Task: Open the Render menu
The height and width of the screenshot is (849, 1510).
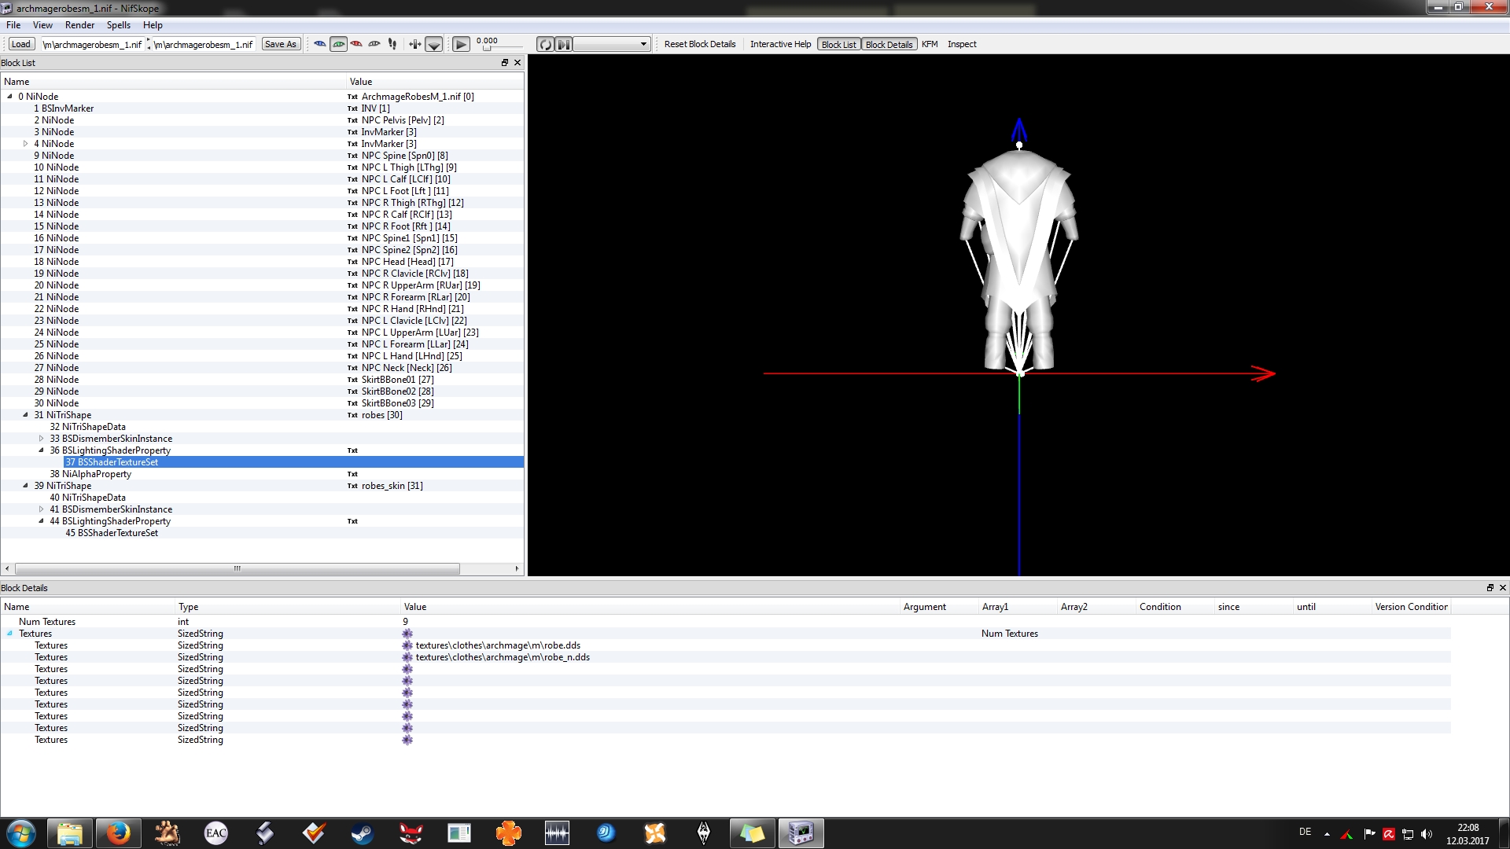Action: [x=79, y=25]
